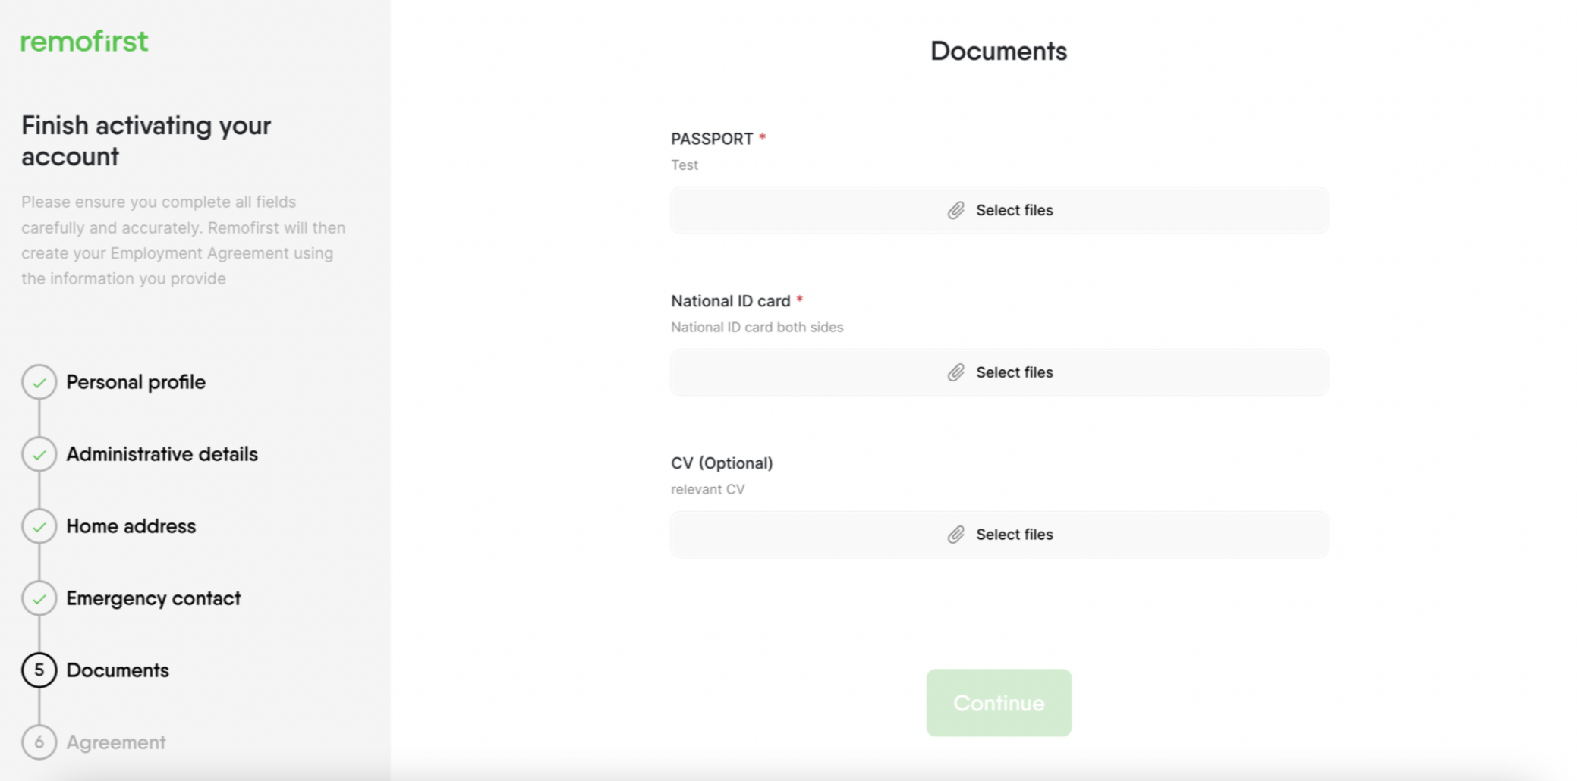Click the CV (Optional) label

point(722,463)
